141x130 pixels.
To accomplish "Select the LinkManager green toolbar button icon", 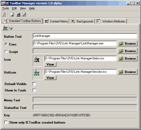I will click(5, 28).
